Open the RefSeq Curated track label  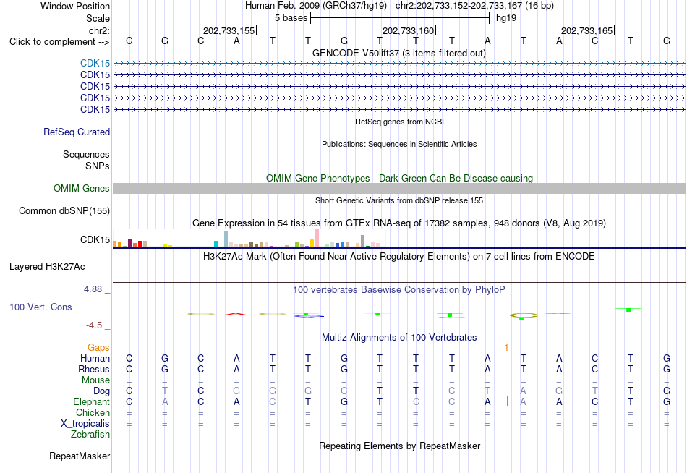tap(77, 132)
